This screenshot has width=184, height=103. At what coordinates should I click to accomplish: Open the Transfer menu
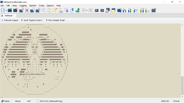point(33,6)
